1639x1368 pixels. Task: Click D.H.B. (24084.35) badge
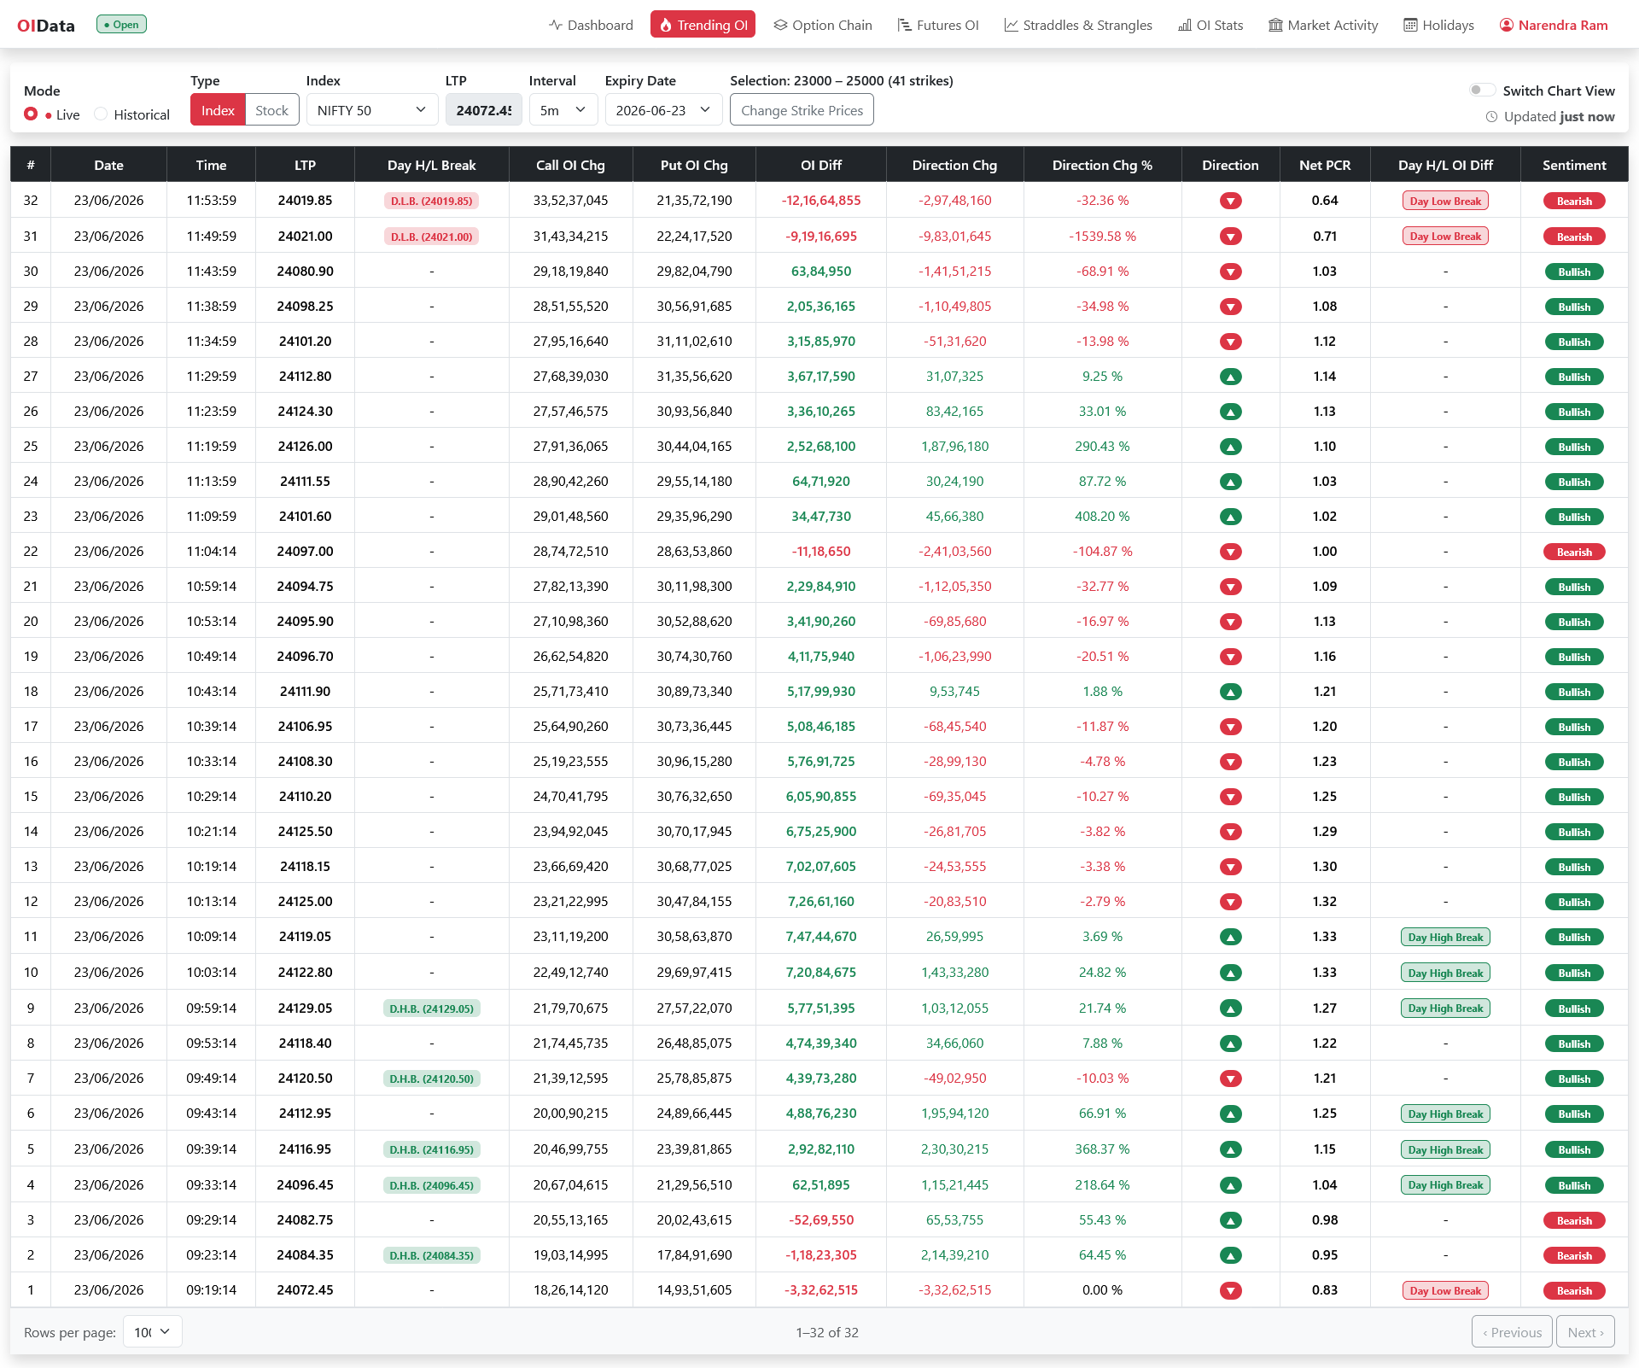431,1255
